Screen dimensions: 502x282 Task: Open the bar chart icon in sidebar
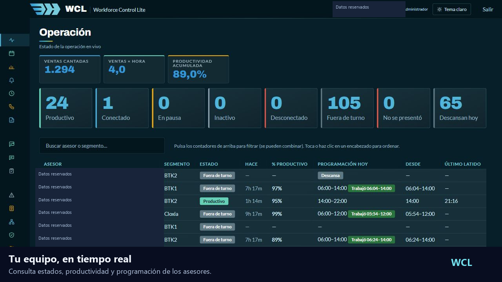pos(11,67)
